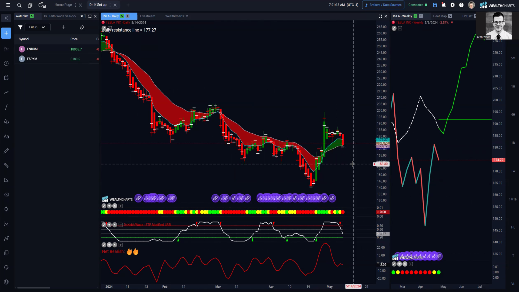Open the copy layouts sidebar icon
This screenshot has width=519, height=292.
(6, 253)
